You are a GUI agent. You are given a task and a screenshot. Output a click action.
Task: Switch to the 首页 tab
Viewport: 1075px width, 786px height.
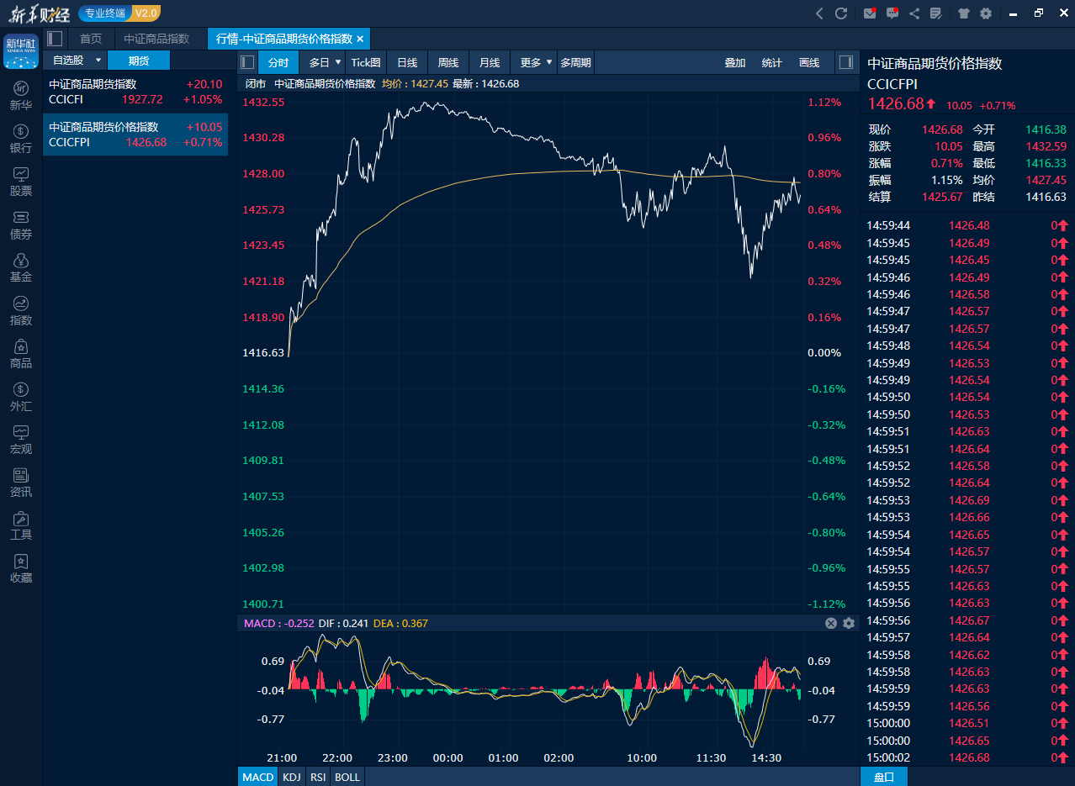coord(90,38)
